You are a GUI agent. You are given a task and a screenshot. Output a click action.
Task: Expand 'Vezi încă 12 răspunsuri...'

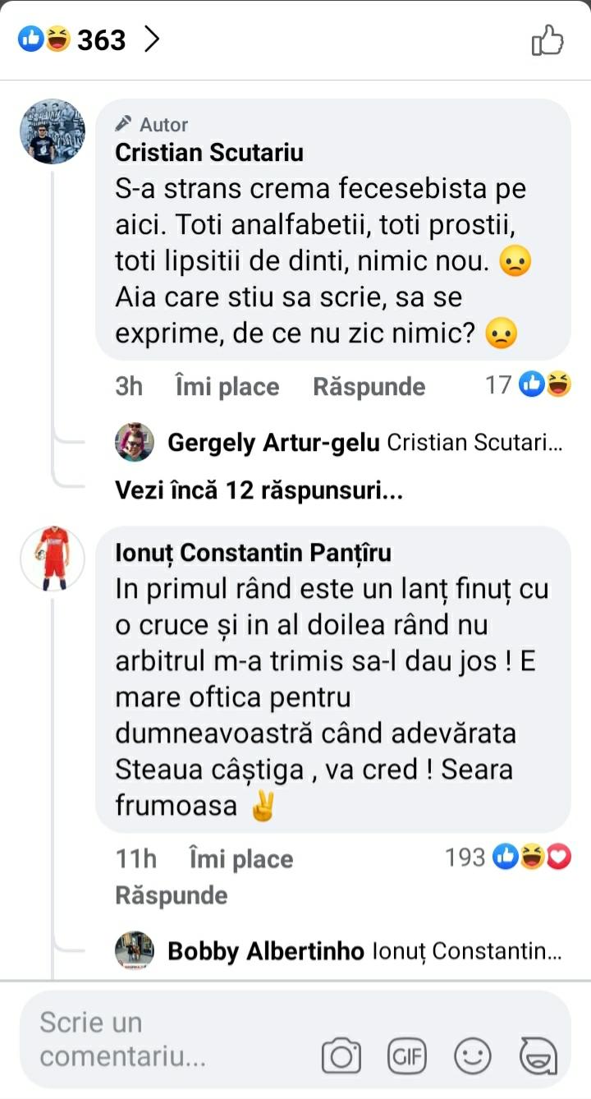click(x=259, y=490)
